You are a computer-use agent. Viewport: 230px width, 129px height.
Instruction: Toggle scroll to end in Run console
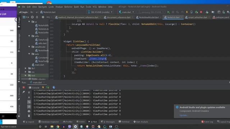29,107
